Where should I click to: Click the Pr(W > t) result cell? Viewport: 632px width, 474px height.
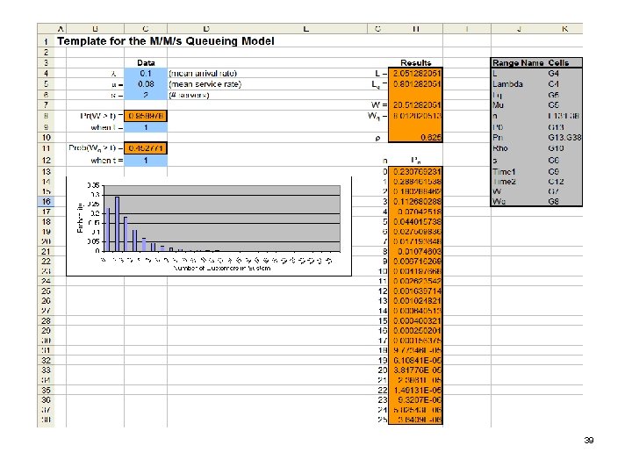(146, 116)
